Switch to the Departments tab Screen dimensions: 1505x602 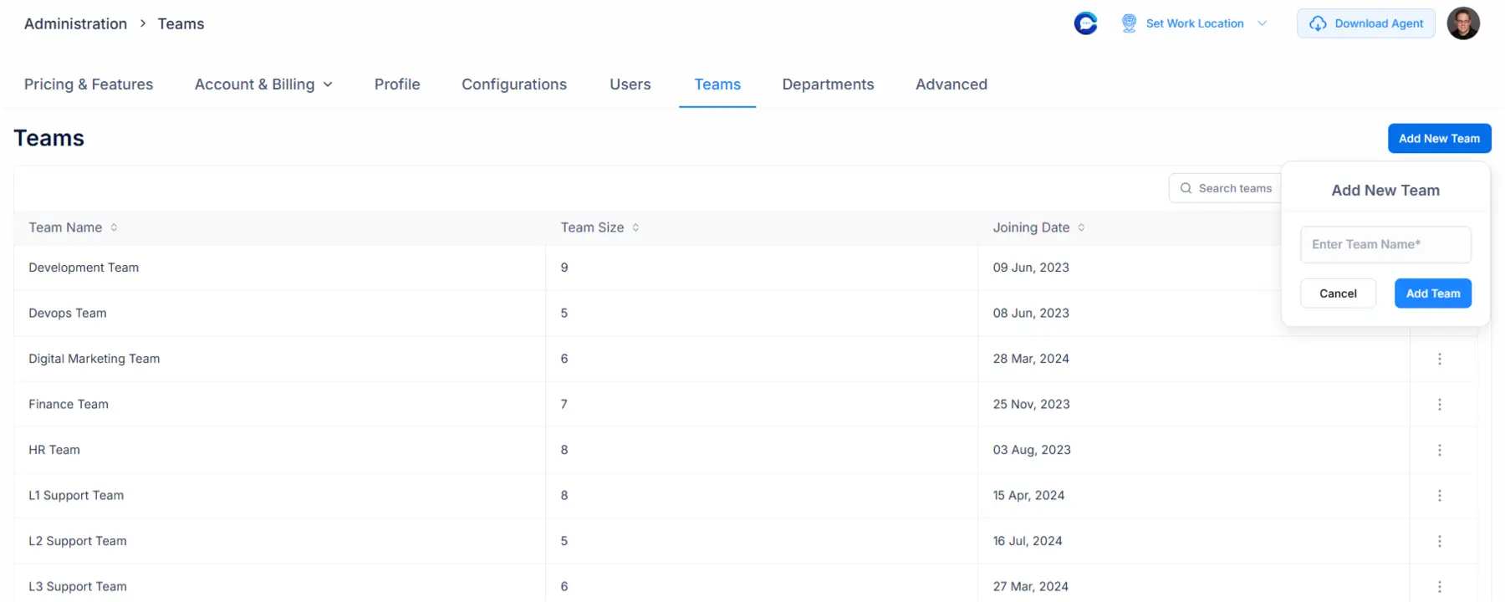(x=828, y=84)
